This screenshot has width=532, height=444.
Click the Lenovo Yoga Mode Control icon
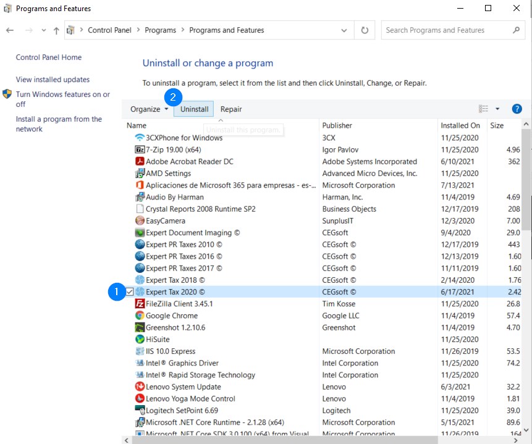click(140, 399)
